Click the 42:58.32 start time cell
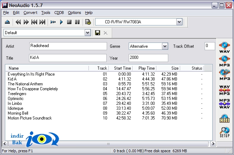234x155 pixels. (123, 118)
